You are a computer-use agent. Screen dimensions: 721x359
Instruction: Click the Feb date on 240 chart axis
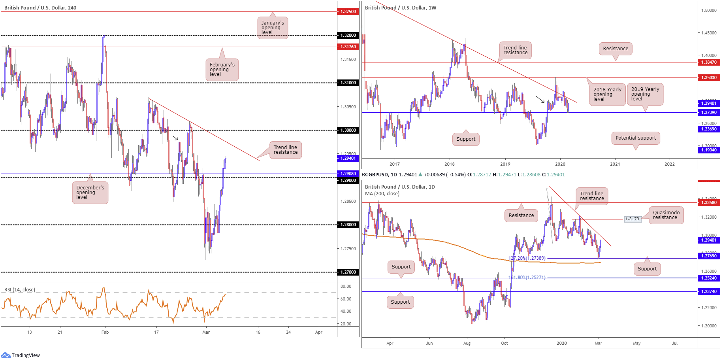pos(105,332)
